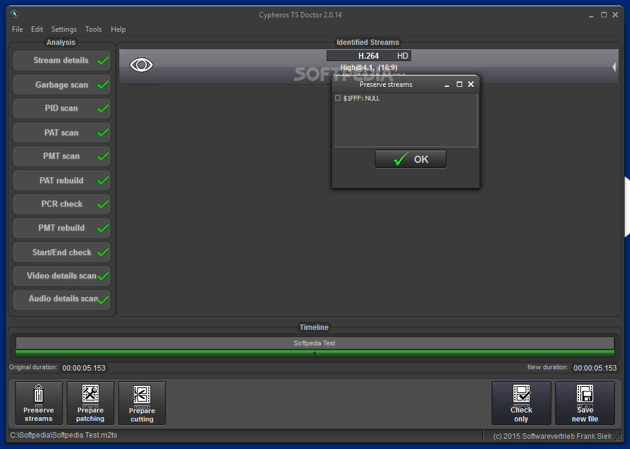Click Save new file button
Image resolution: width=630 pixels, height=449 pixels.
point(585,403)
